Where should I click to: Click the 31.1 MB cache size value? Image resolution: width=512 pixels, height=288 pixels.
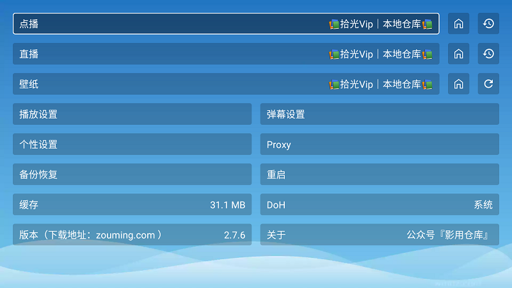pos(228,205)
